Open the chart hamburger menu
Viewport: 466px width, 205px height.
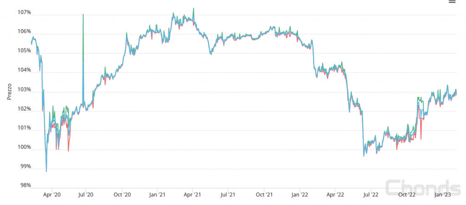tap(451, 2)
